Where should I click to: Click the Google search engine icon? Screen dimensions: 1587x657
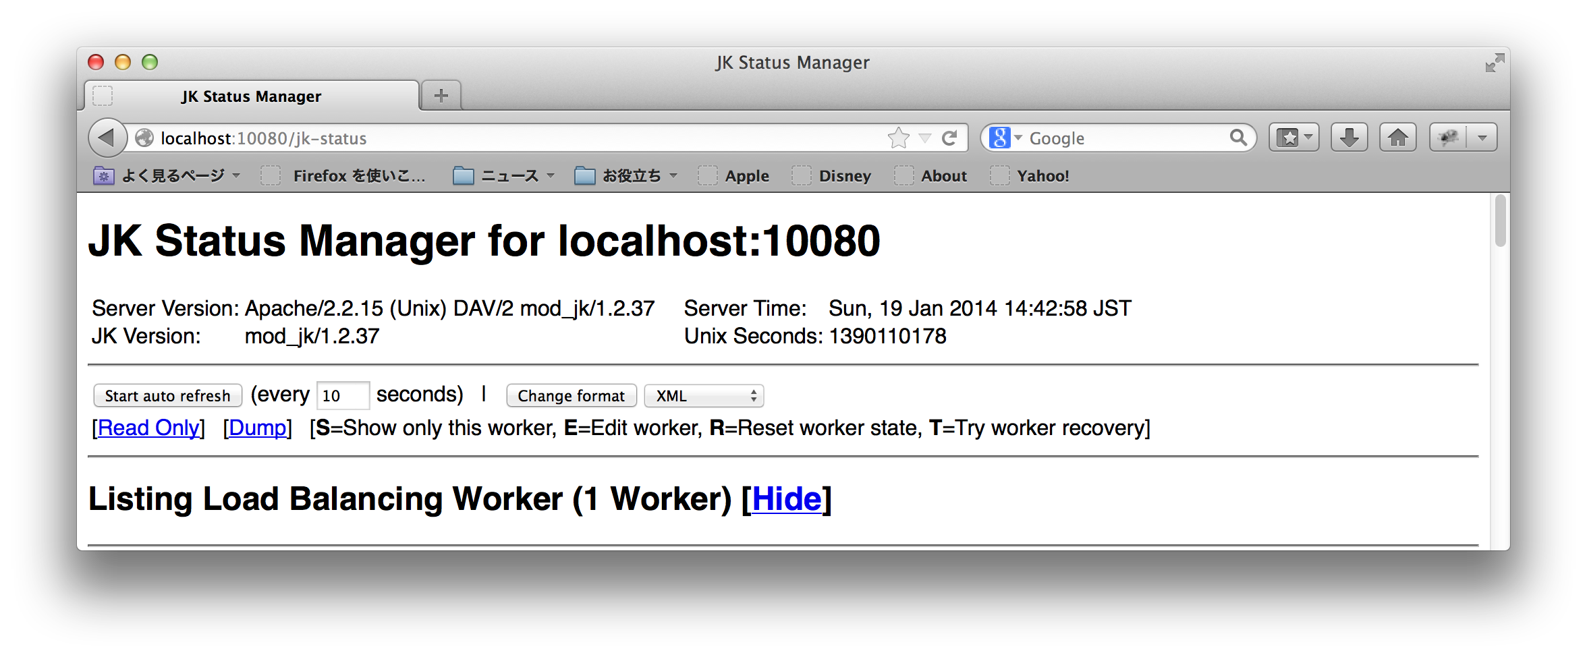[999, 138]
